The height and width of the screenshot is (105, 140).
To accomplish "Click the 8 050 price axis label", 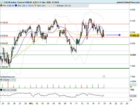I will pos(133,43).
